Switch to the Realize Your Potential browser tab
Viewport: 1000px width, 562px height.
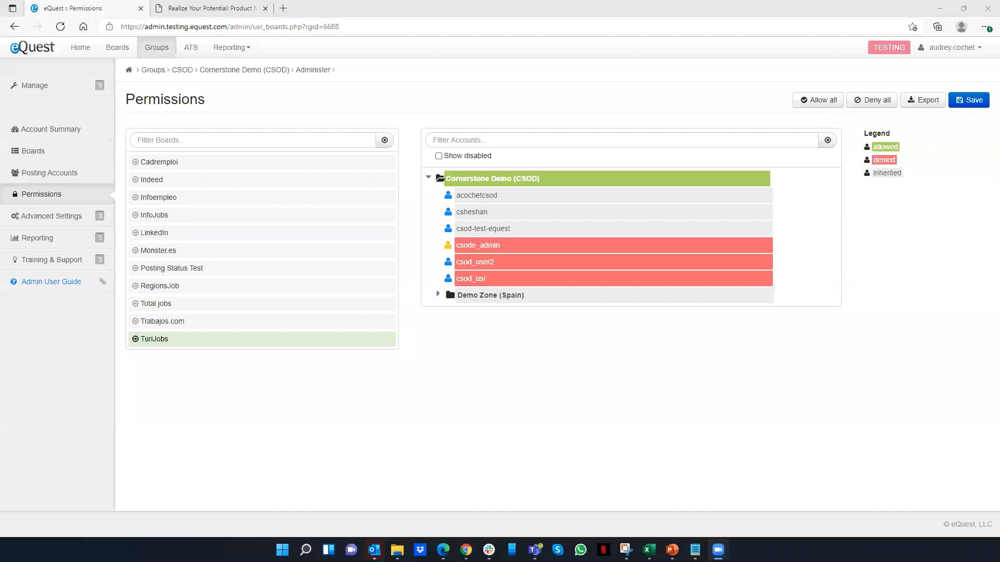click(208, 8)
